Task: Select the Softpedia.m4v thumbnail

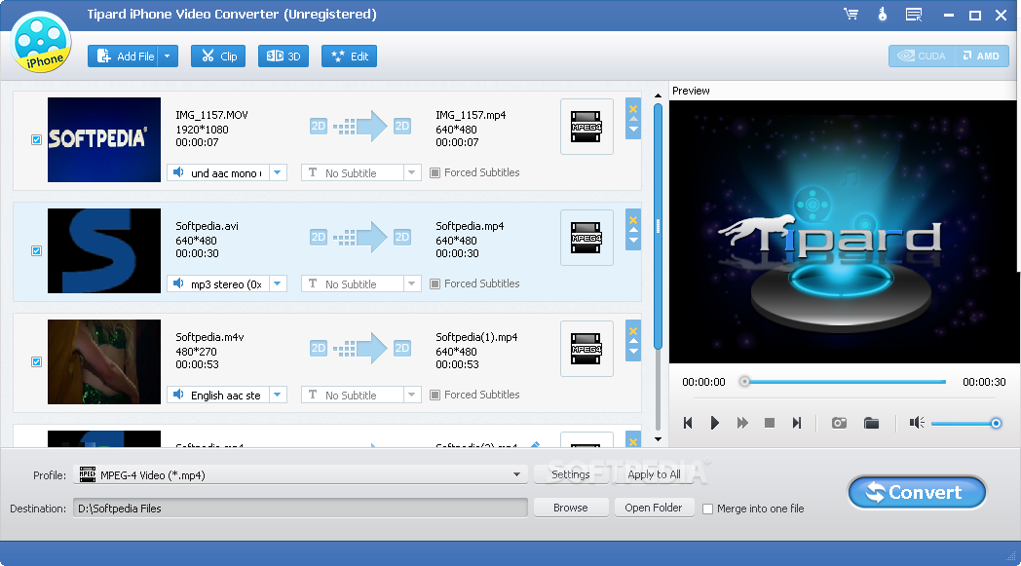Action: coord(104,361)
